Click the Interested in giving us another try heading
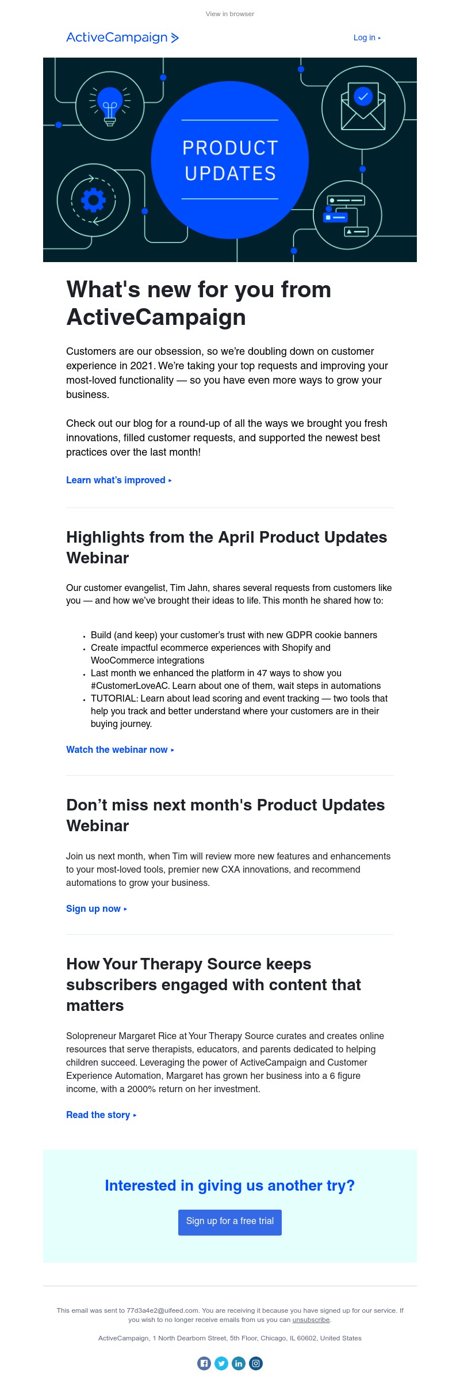Image resolution: width=460 pixels, height=1398 pixels. click(230, 1185)
